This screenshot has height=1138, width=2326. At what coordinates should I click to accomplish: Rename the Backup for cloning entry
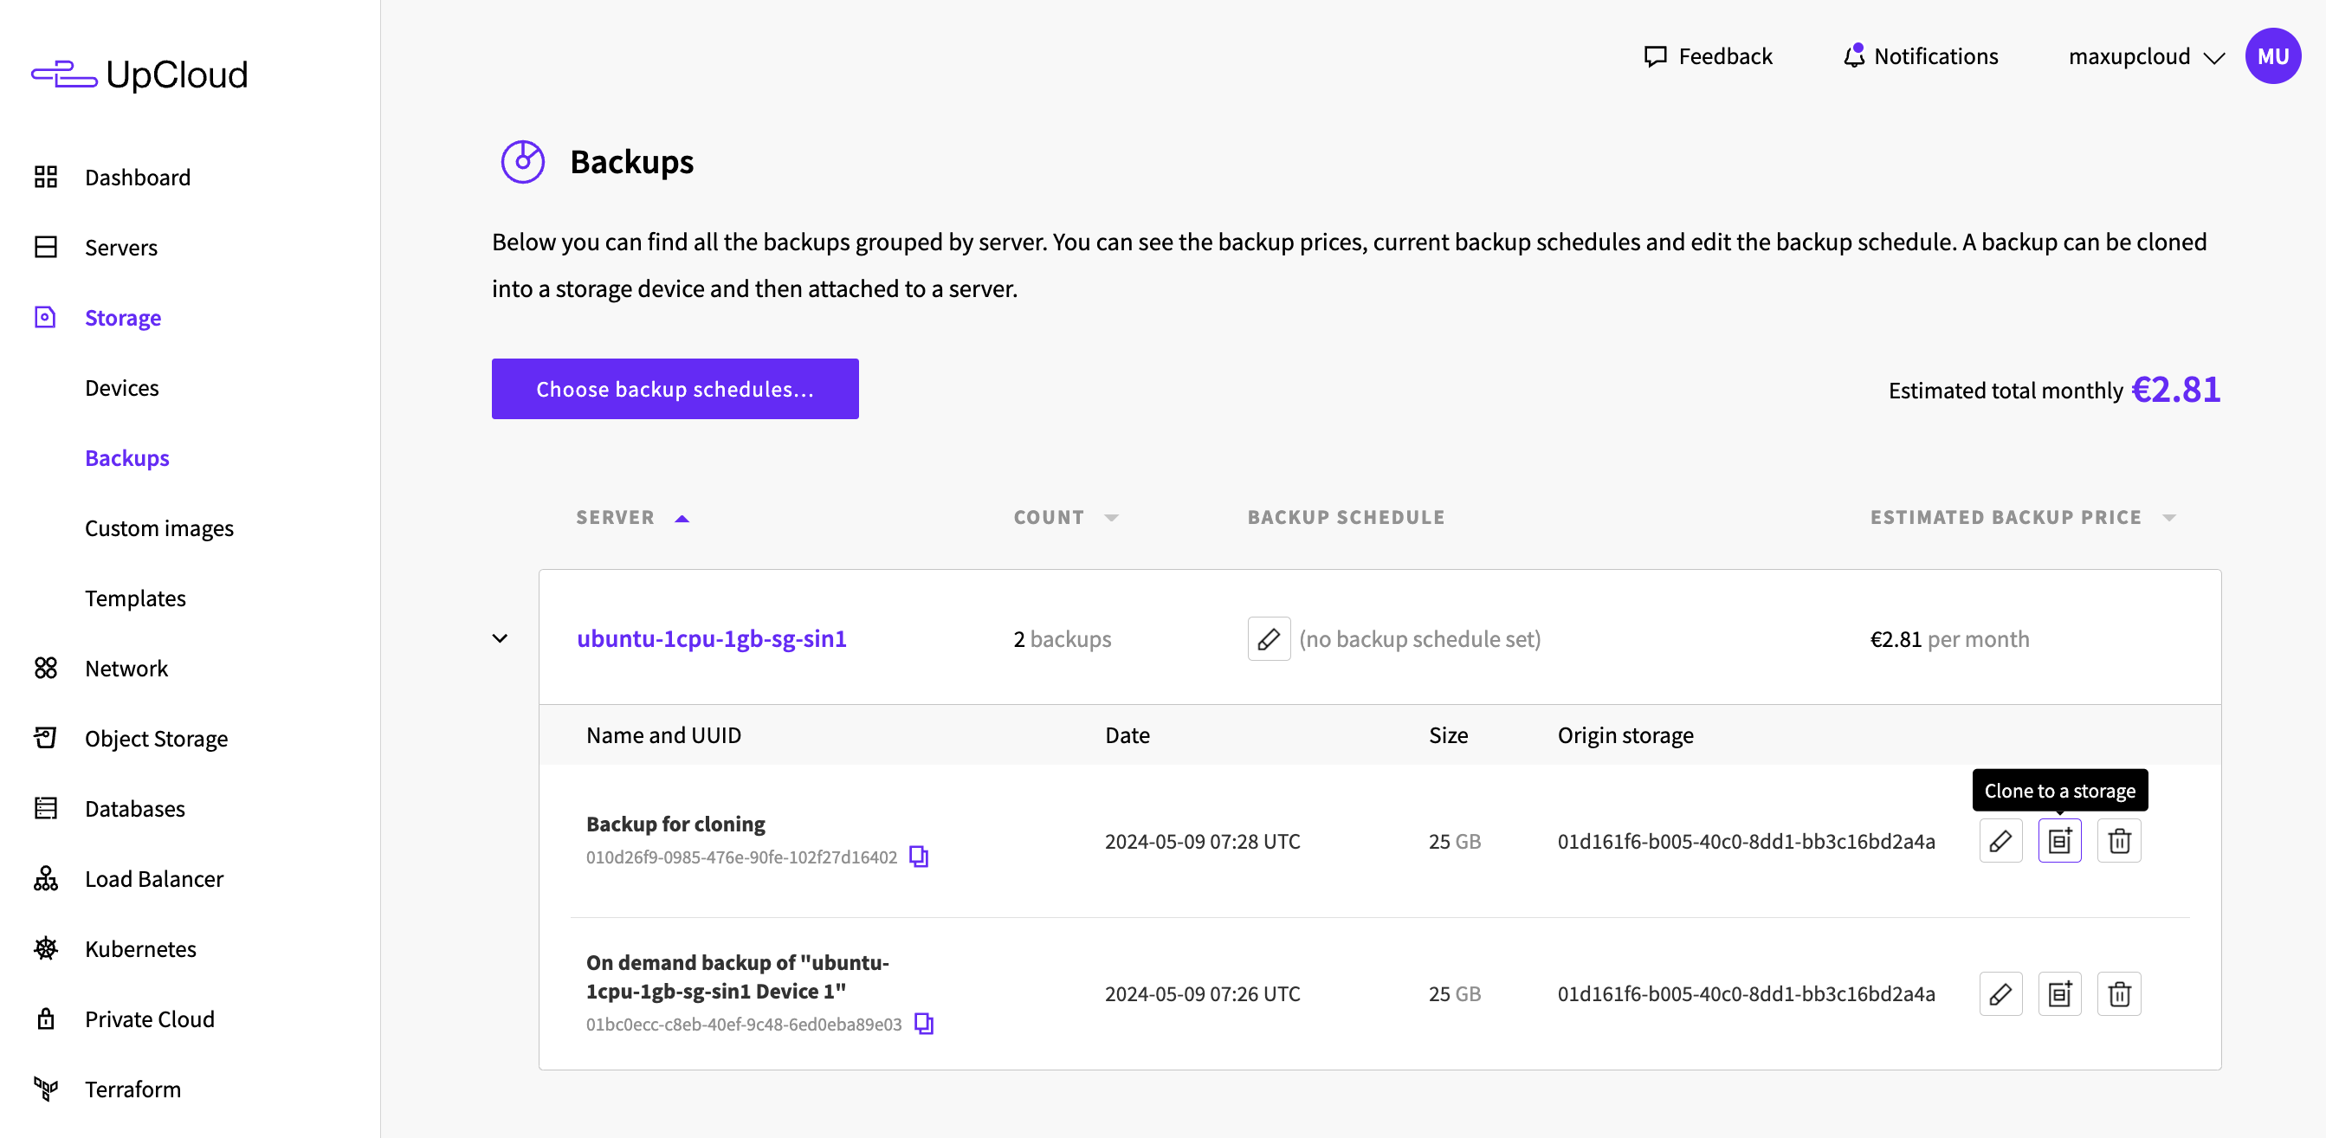[x=2000, y=841]
